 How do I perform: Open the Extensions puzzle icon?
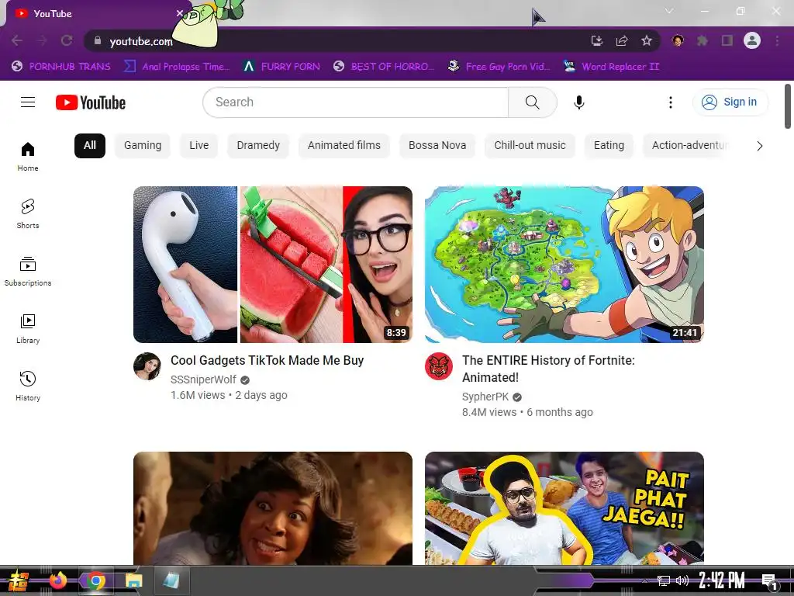[703, 40]
